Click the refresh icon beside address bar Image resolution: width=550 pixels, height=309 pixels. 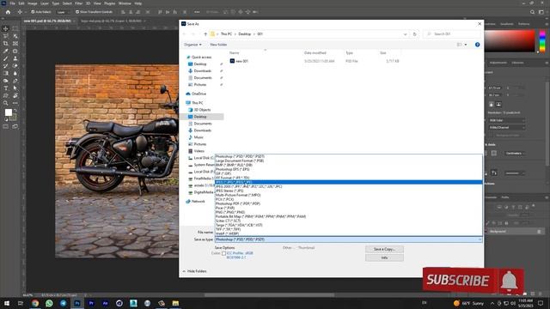coord(414,34)
